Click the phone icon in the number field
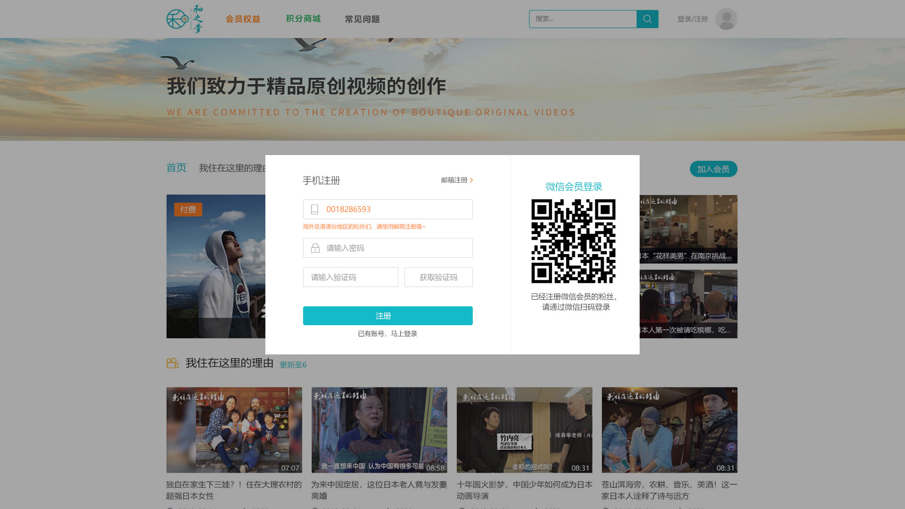 (x=315, y=209)
